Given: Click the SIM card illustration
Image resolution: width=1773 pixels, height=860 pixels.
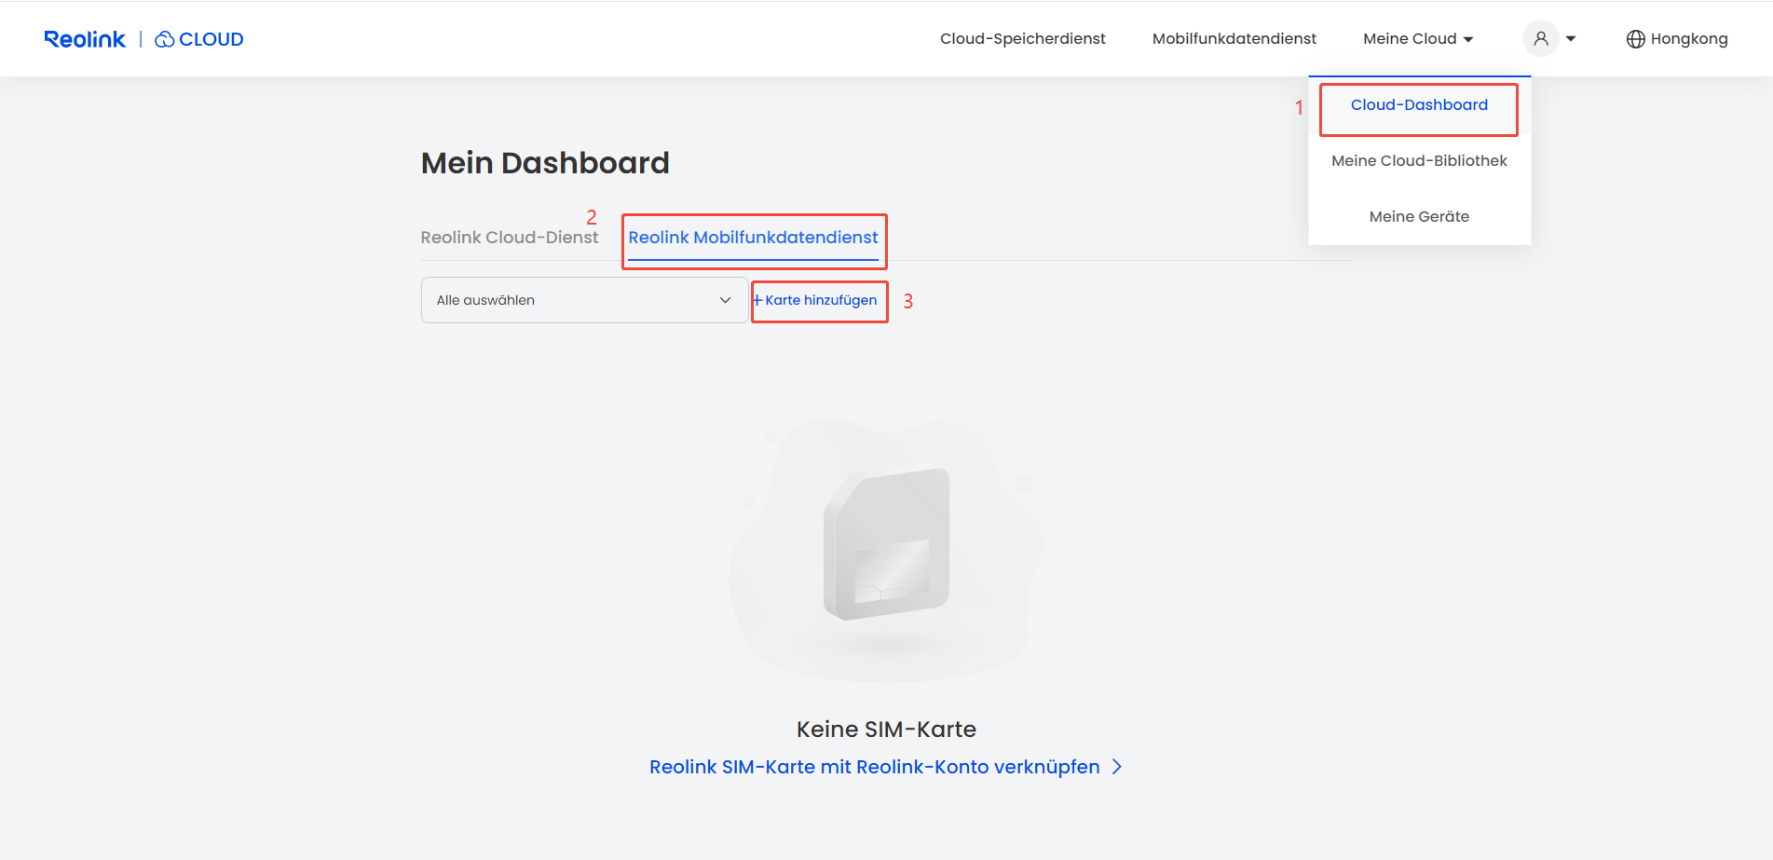Looking at the screenshot, I should pyautogui.click(x=886, y=545).
